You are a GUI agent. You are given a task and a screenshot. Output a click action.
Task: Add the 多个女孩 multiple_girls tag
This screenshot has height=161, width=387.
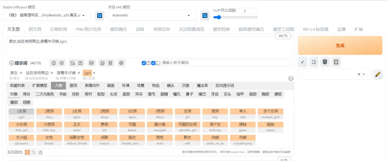[x=271, y=114]
